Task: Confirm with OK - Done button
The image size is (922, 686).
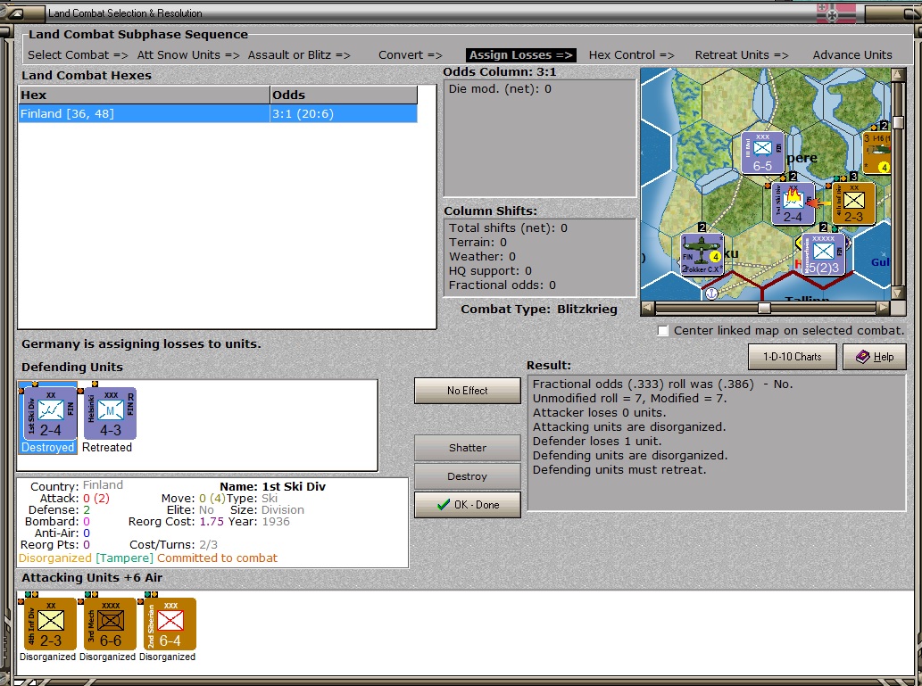Action: [x=468, y=504]
